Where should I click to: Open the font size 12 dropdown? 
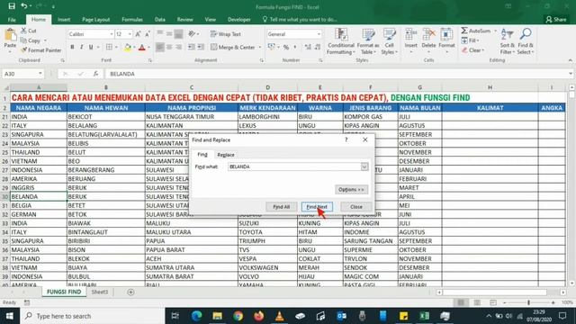coord(130,34)
